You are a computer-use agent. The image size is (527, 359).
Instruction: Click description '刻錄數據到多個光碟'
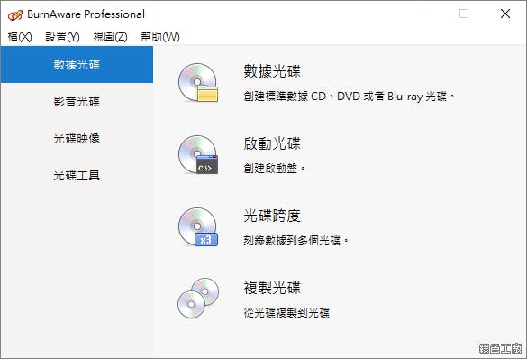295,241
